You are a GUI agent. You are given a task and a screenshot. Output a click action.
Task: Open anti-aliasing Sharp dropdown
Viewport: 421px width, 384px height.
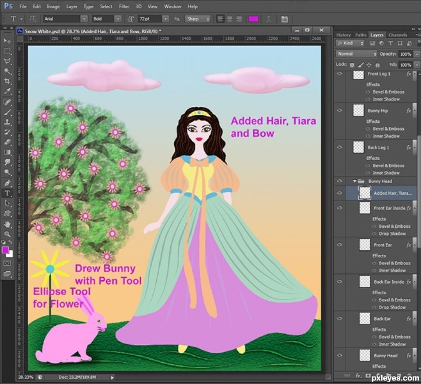197,19
